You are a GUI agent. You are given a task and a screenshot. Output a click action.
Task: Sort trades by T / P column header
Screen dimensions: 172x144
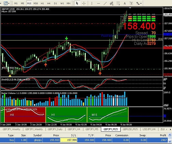(86, 135)
